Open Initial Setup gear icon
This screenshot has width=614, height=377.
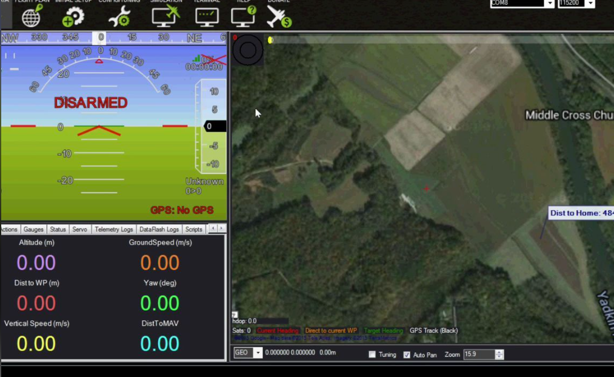point(73,17)
